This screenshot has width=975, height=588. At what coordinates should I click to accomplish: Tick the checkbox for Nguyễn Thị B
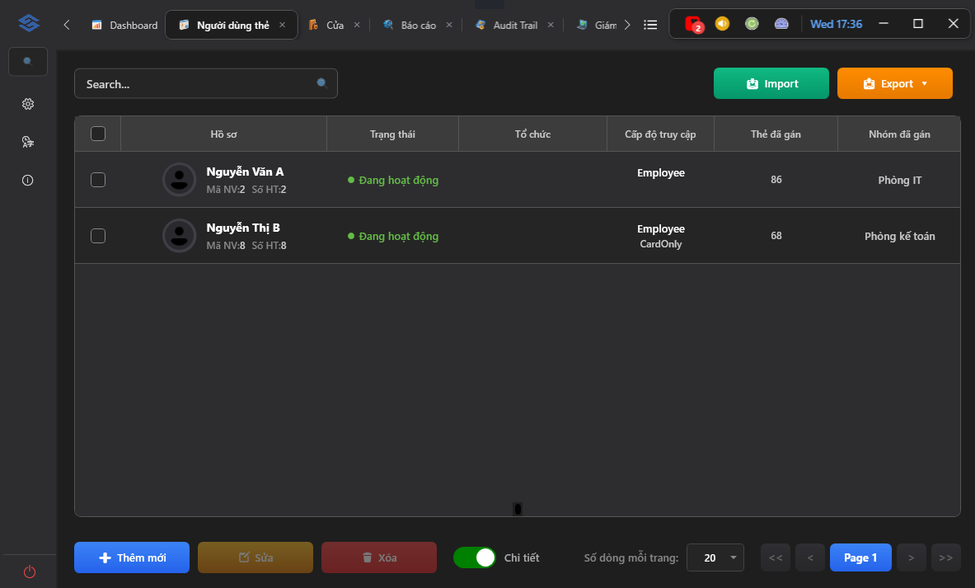(x=98, y=236)
